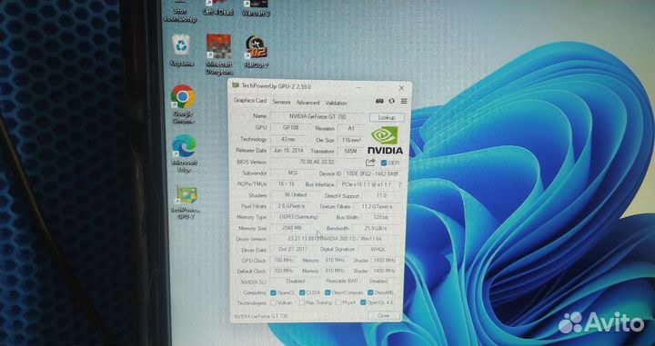Click the Device ID value field
Viewport: 655px width, 346px height.
click(373, 173)
